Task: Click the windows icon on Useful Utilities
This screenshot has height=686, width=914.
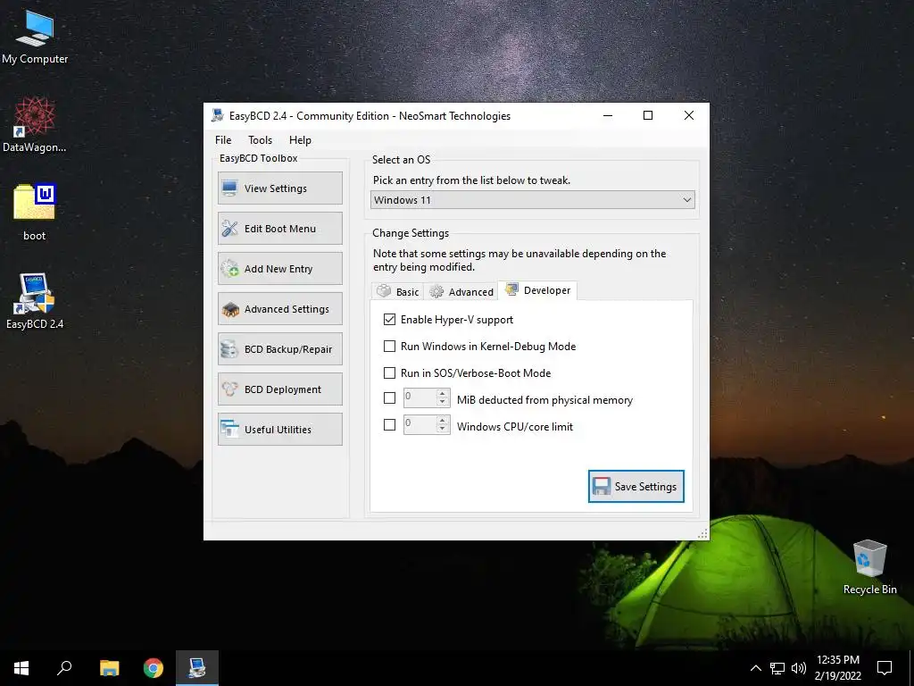Action: tap(229, 430)
